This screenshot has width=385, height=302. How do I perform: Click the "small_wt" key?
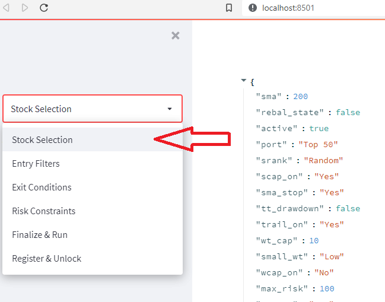[x=282, y=256]
